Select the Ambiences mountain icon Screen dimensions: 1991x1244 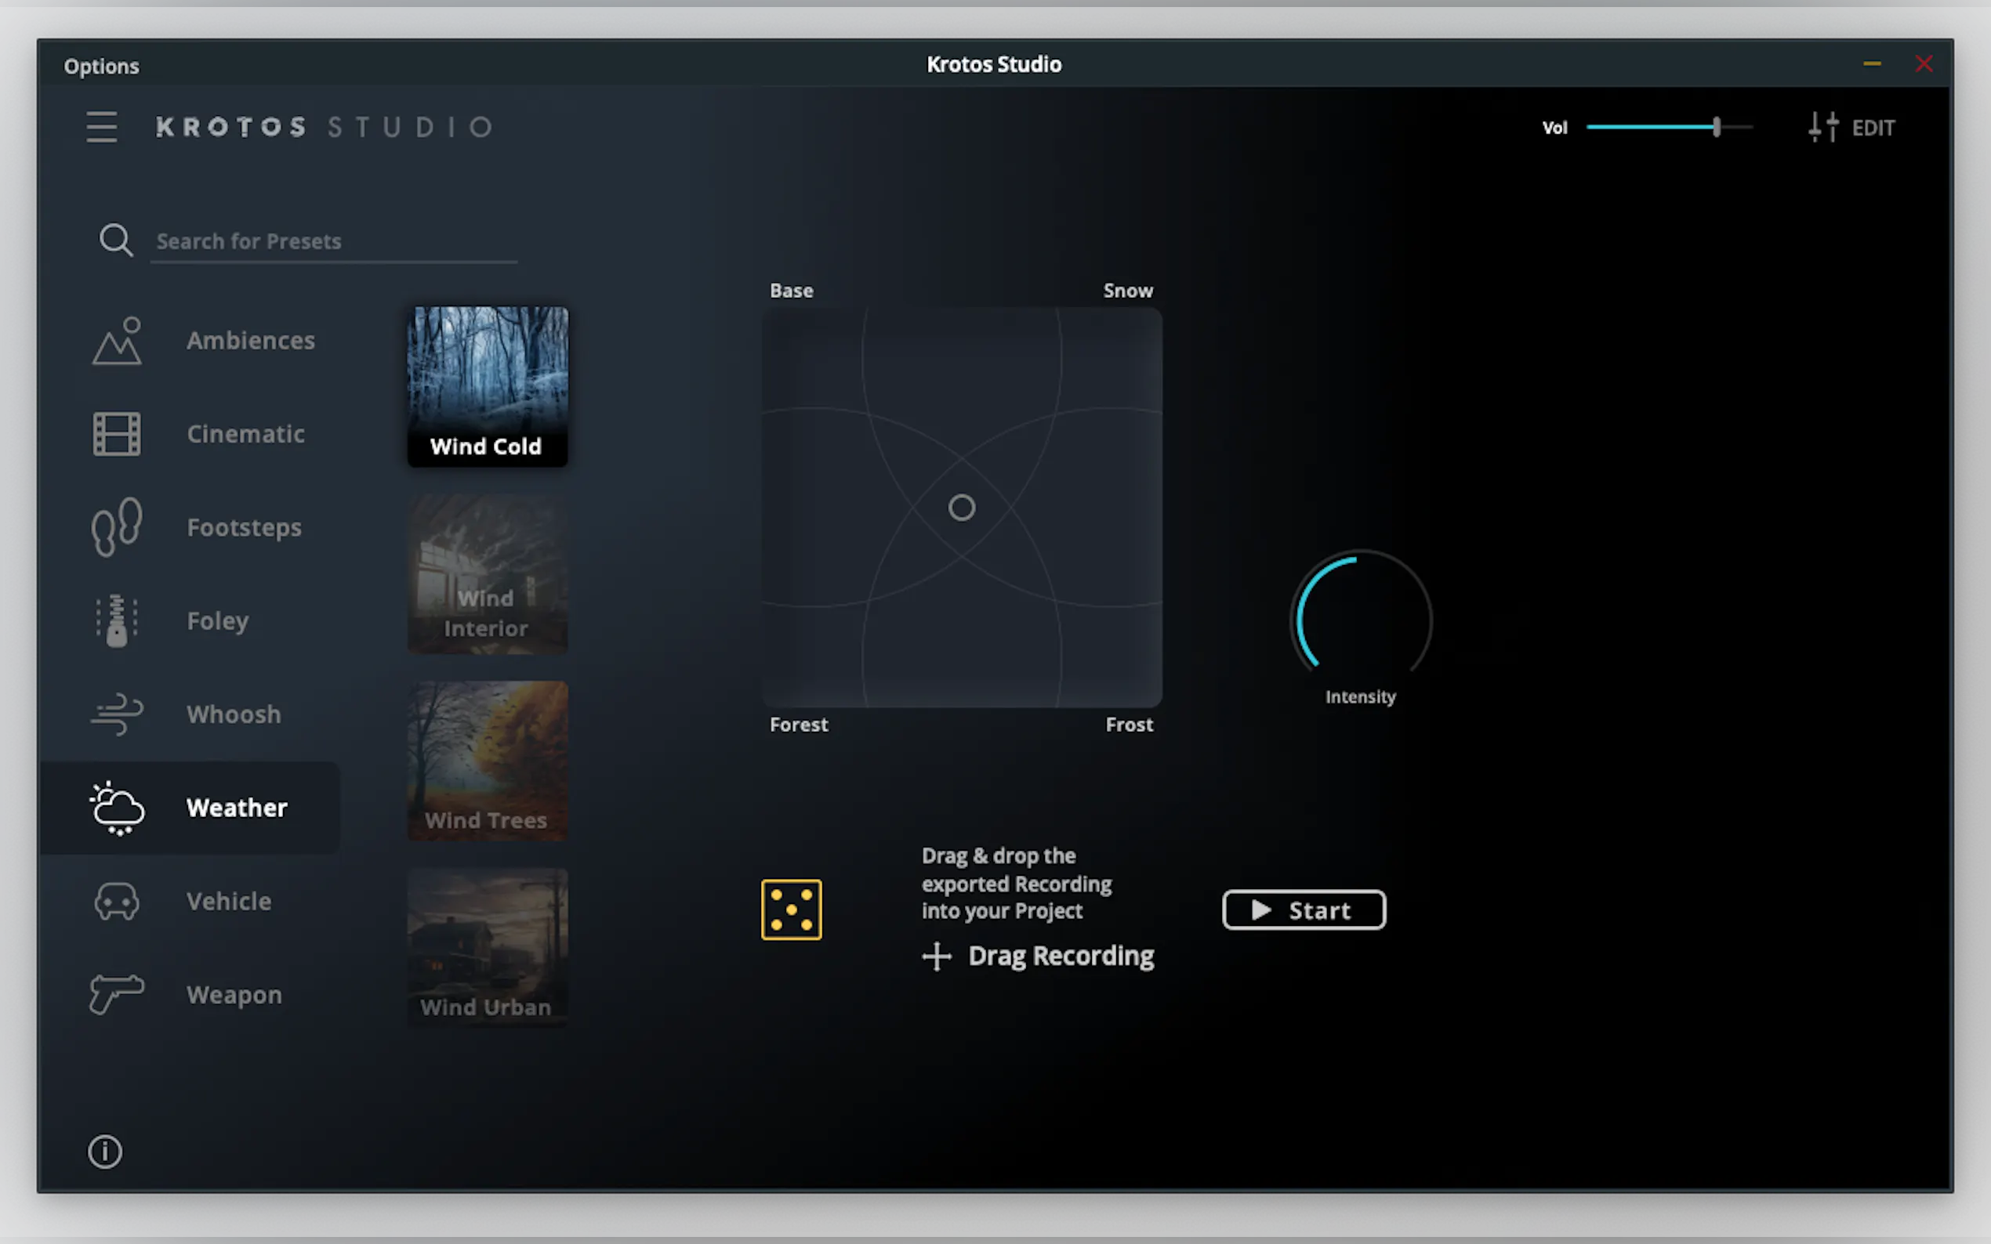(x=117, y=341)
